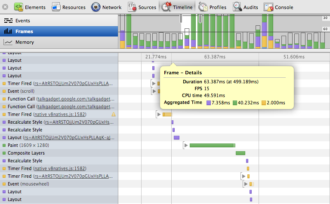330x204 pixels.
Task: Switch to the Network tab label
Action: tap(112, 7)
